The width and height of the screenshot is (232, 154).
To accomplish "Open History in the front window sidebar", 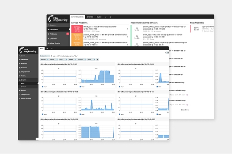I will coord(28,76).
